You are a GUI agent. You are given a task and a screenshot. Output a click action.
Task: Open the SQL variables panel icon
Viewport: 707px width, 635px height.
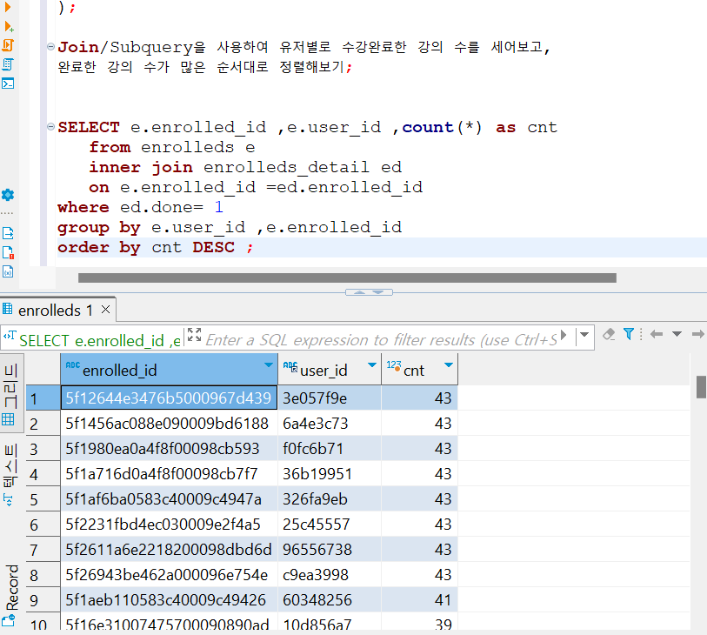(8, 271)
